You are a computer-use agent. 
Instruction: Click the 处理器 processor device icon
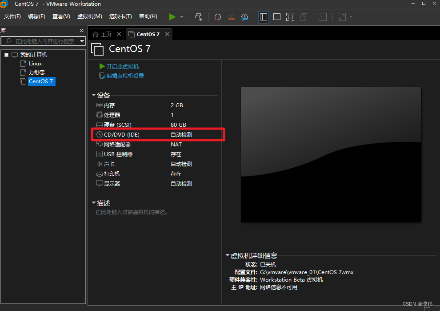[x=100, y=115]
